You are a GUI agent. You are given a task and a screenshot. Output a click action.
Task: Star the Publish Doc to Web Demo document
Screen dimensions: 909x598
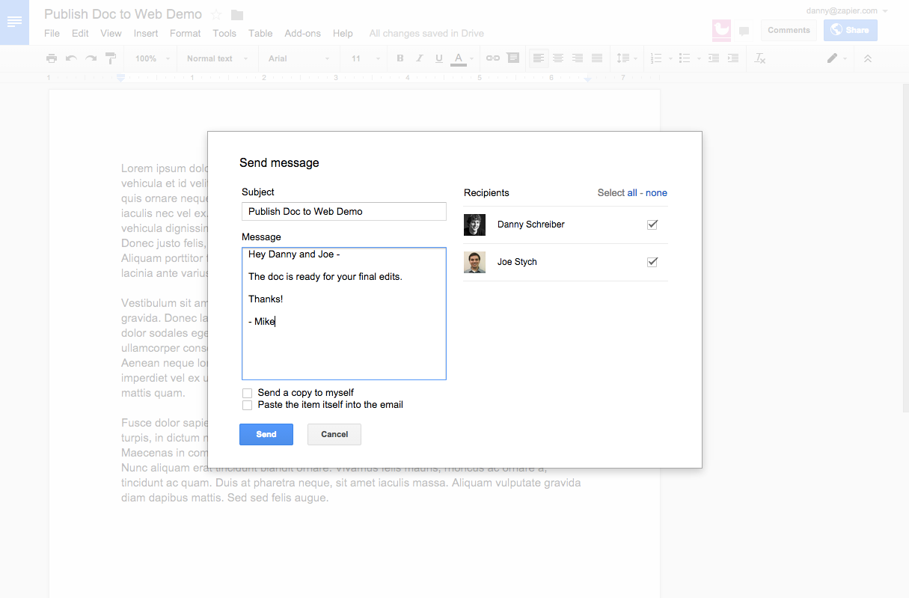click(216, 15)
